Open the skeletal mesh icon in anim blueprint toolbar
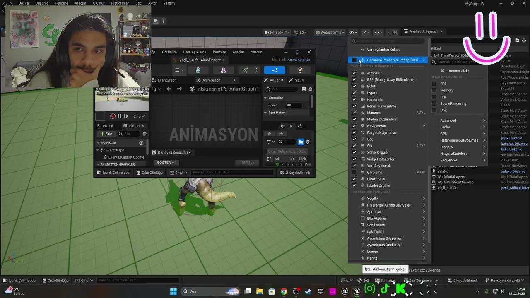The image size is (530, 298). 223,70
